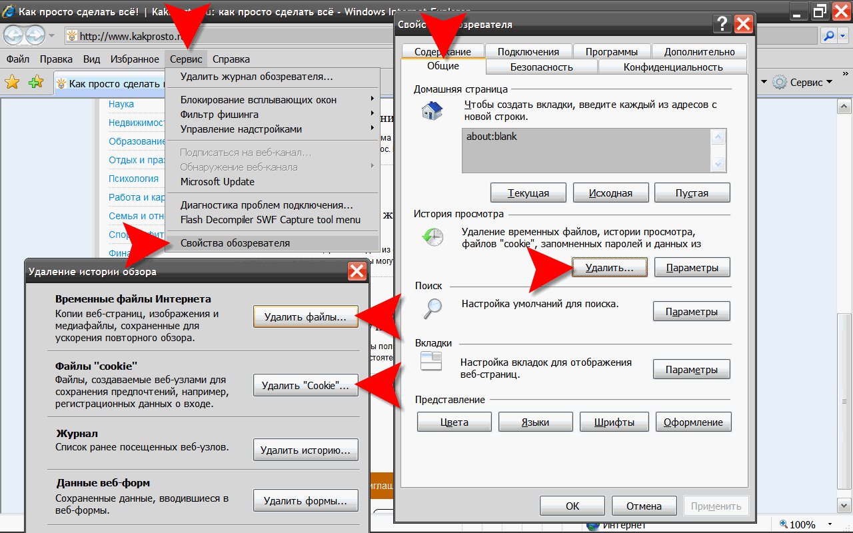The height and width of the screenshot is (533, 853).
Task: Click the zoom 100% magnifier in the status bar
Action: 785,524
